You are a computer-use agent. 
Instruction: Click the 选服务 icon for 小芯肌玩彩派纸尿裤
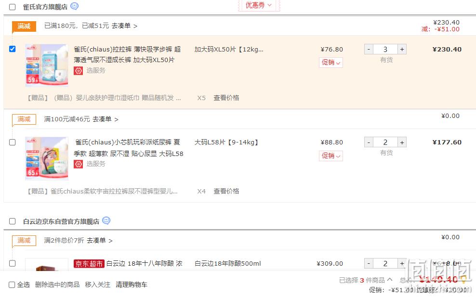79,164
